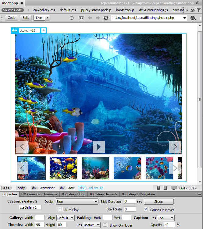Viewport: 203px width, 229px height.
Task: Select the desktop size icon
Action: [173, 188]
